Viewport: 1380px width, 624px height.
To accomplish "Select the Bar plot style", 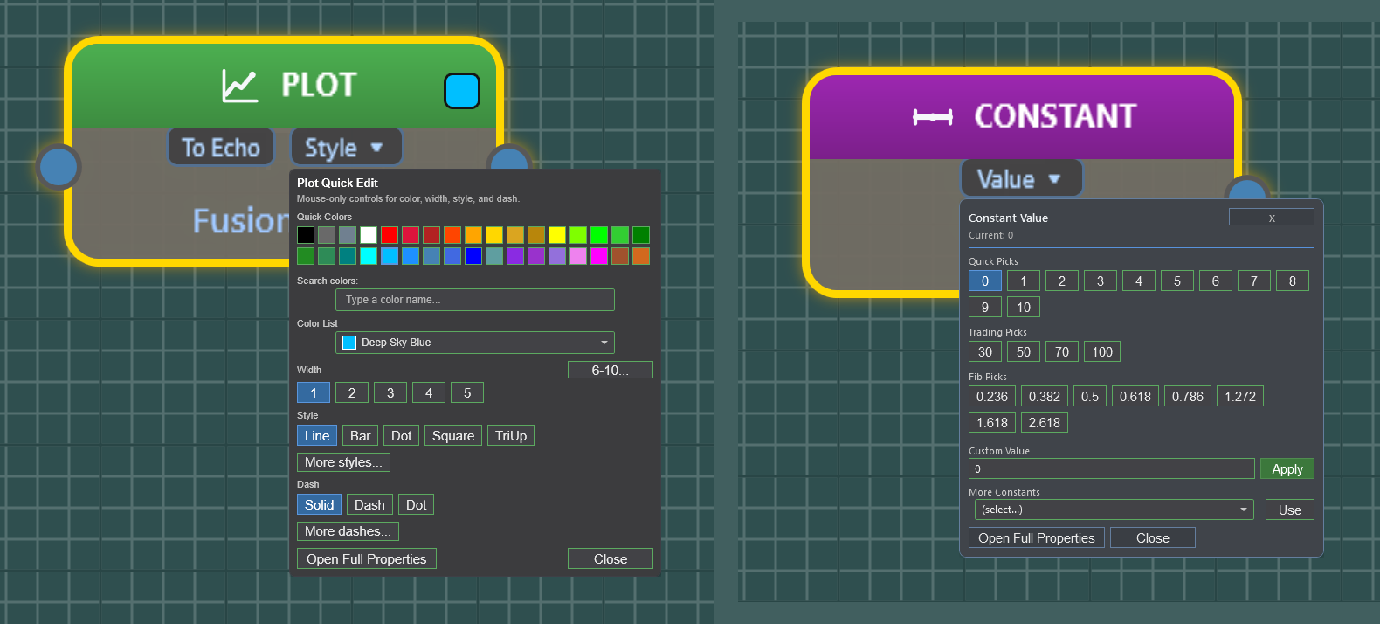I will pyautogui.click(x=361, y=436).
